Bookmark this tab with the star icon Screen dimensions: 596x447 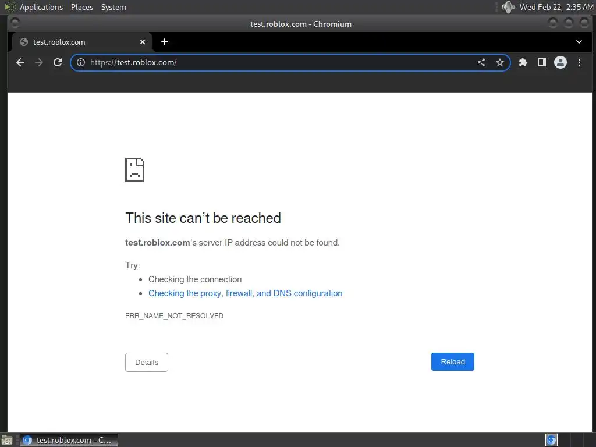pyautogui.click(x=500, y=62)
